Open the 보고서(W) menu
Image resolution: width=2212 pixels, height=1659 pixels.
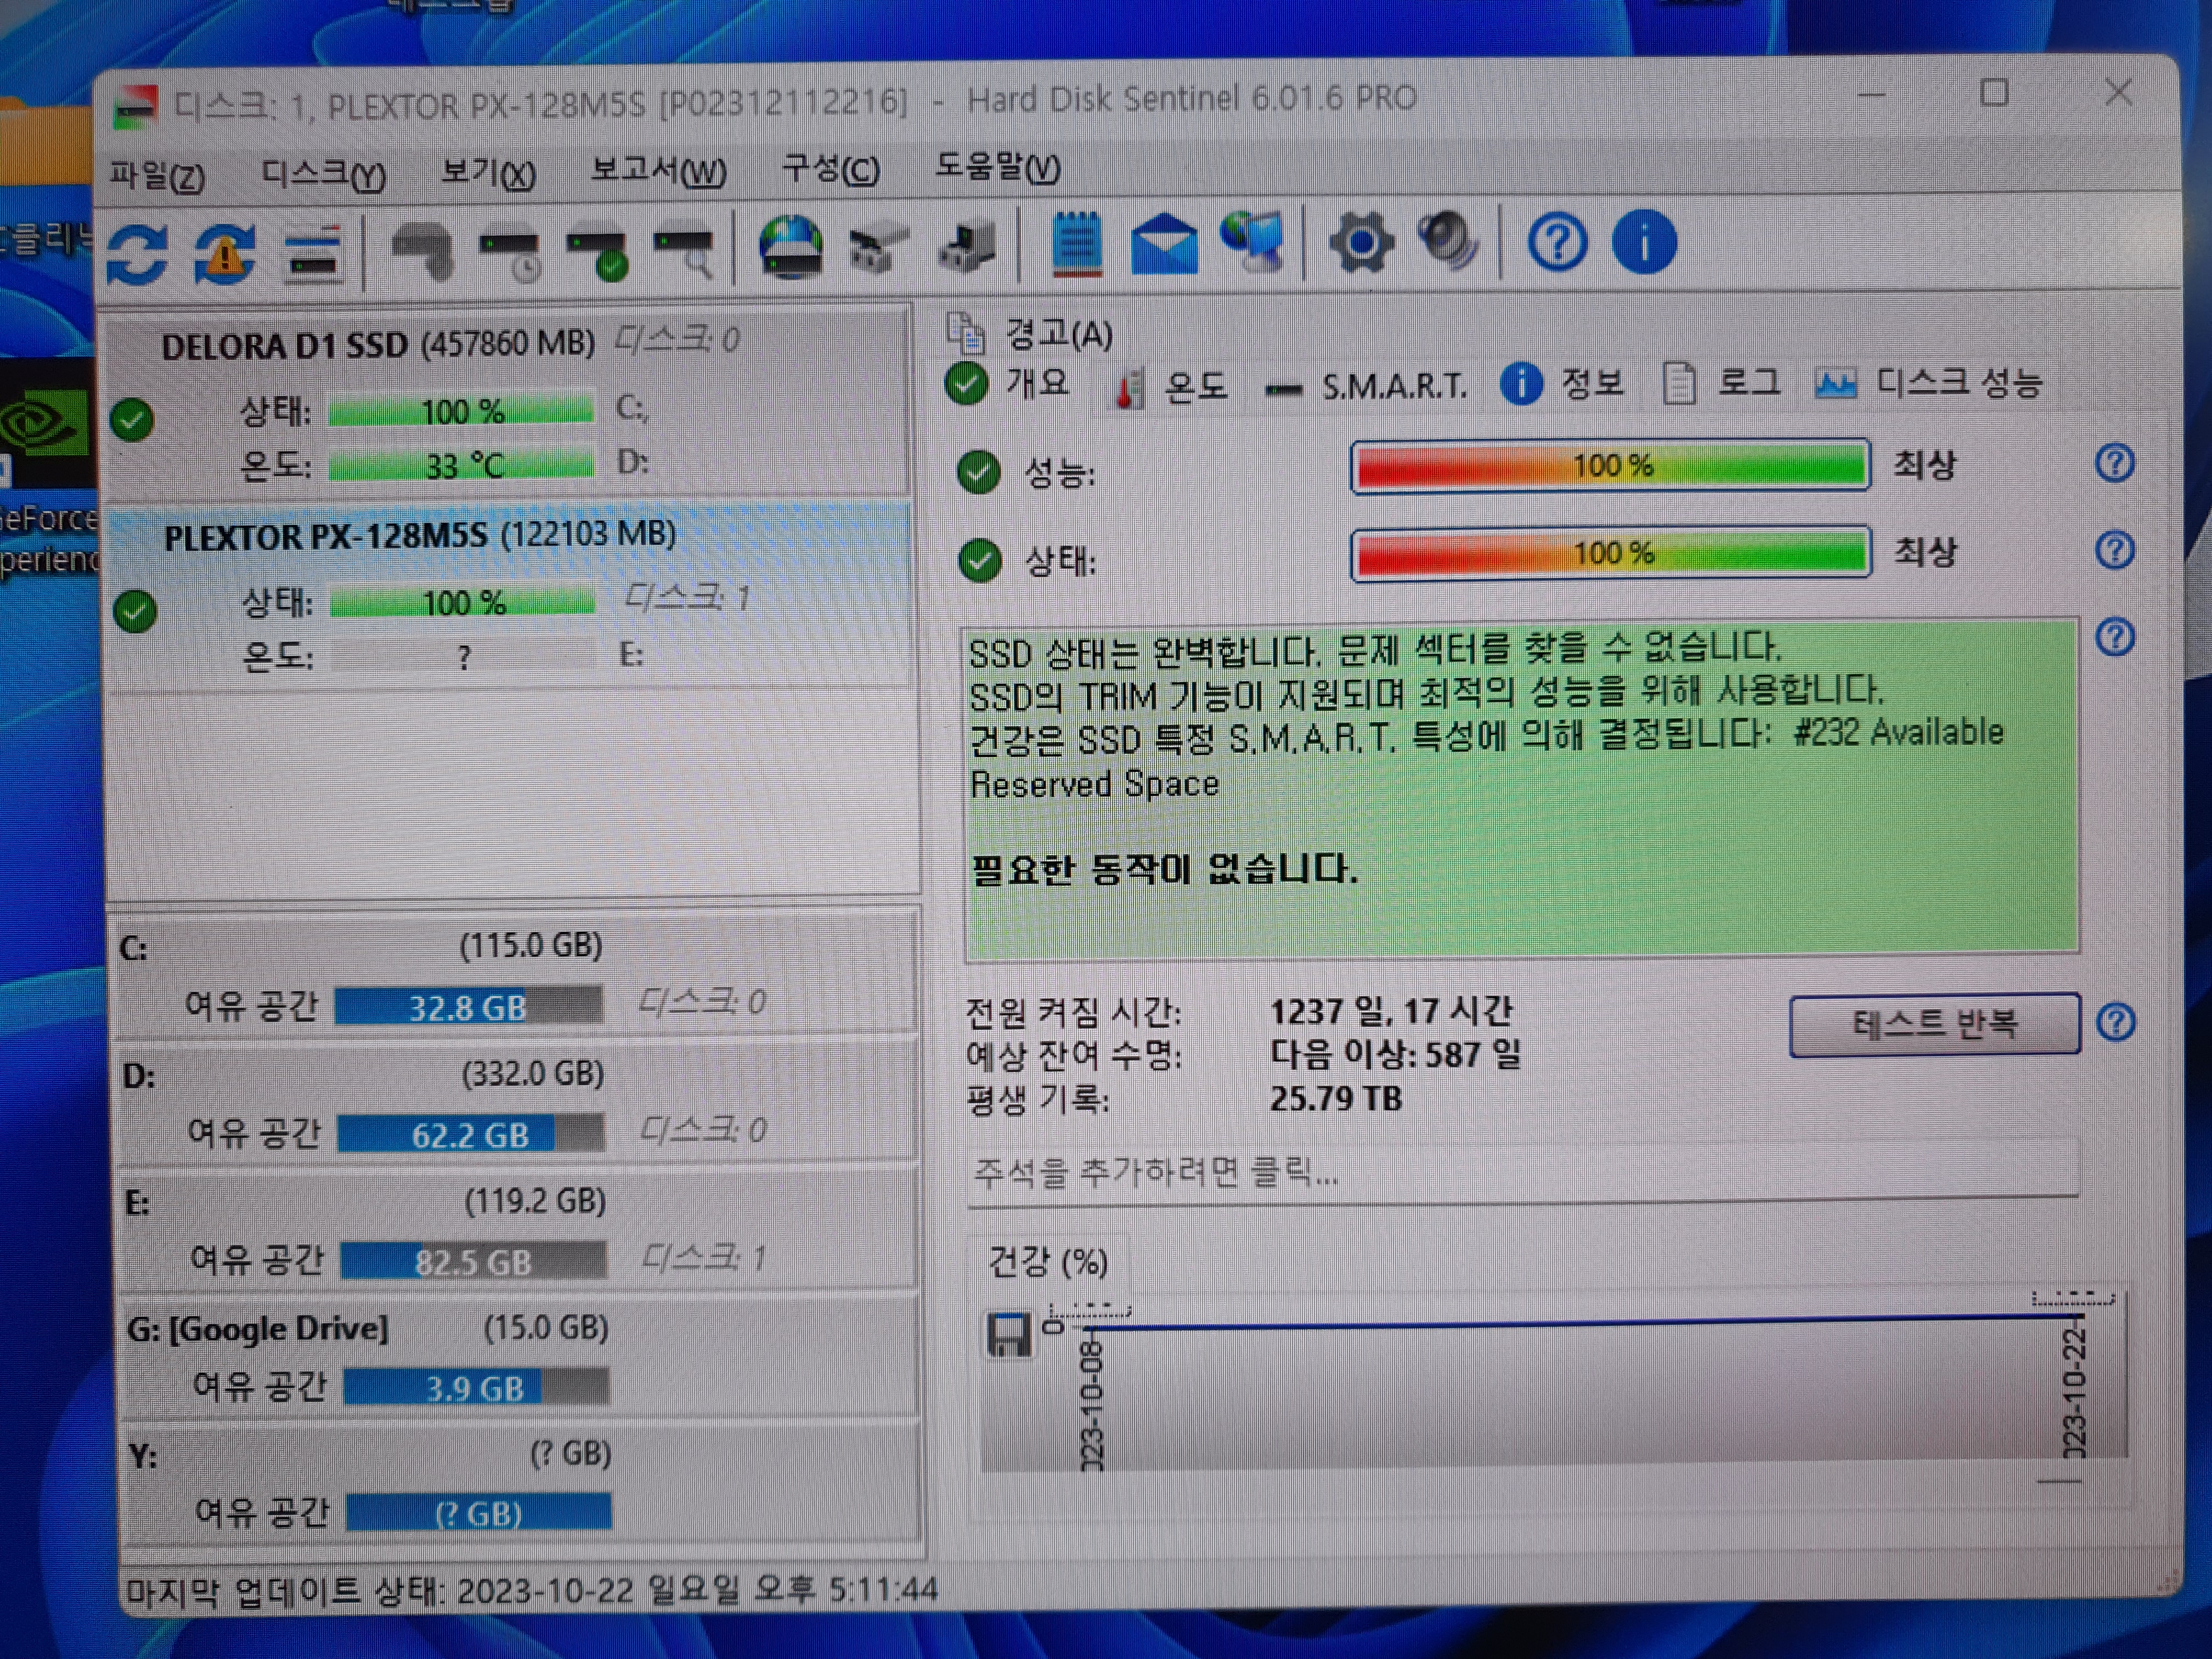(658, 172)
